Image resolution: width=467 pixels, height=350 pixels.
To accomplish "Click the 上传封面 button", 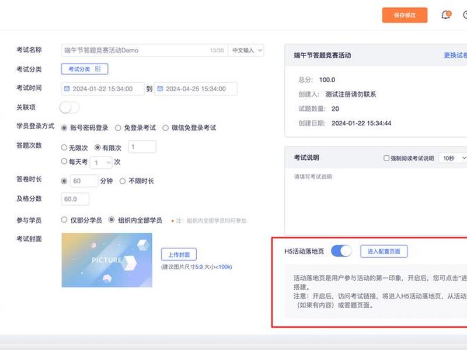I will coord(179,254).
